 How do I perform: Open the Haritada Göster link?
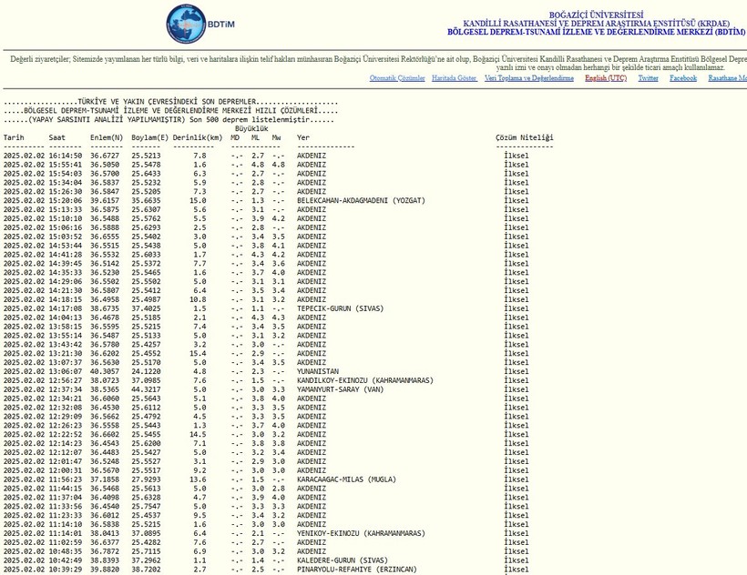coord(454,78)
